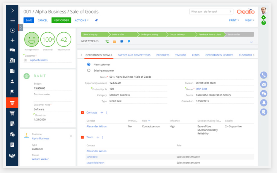
Task: Switch to the PRODUCTS tab
Action: pyautogui.click(x=163, y=55)
